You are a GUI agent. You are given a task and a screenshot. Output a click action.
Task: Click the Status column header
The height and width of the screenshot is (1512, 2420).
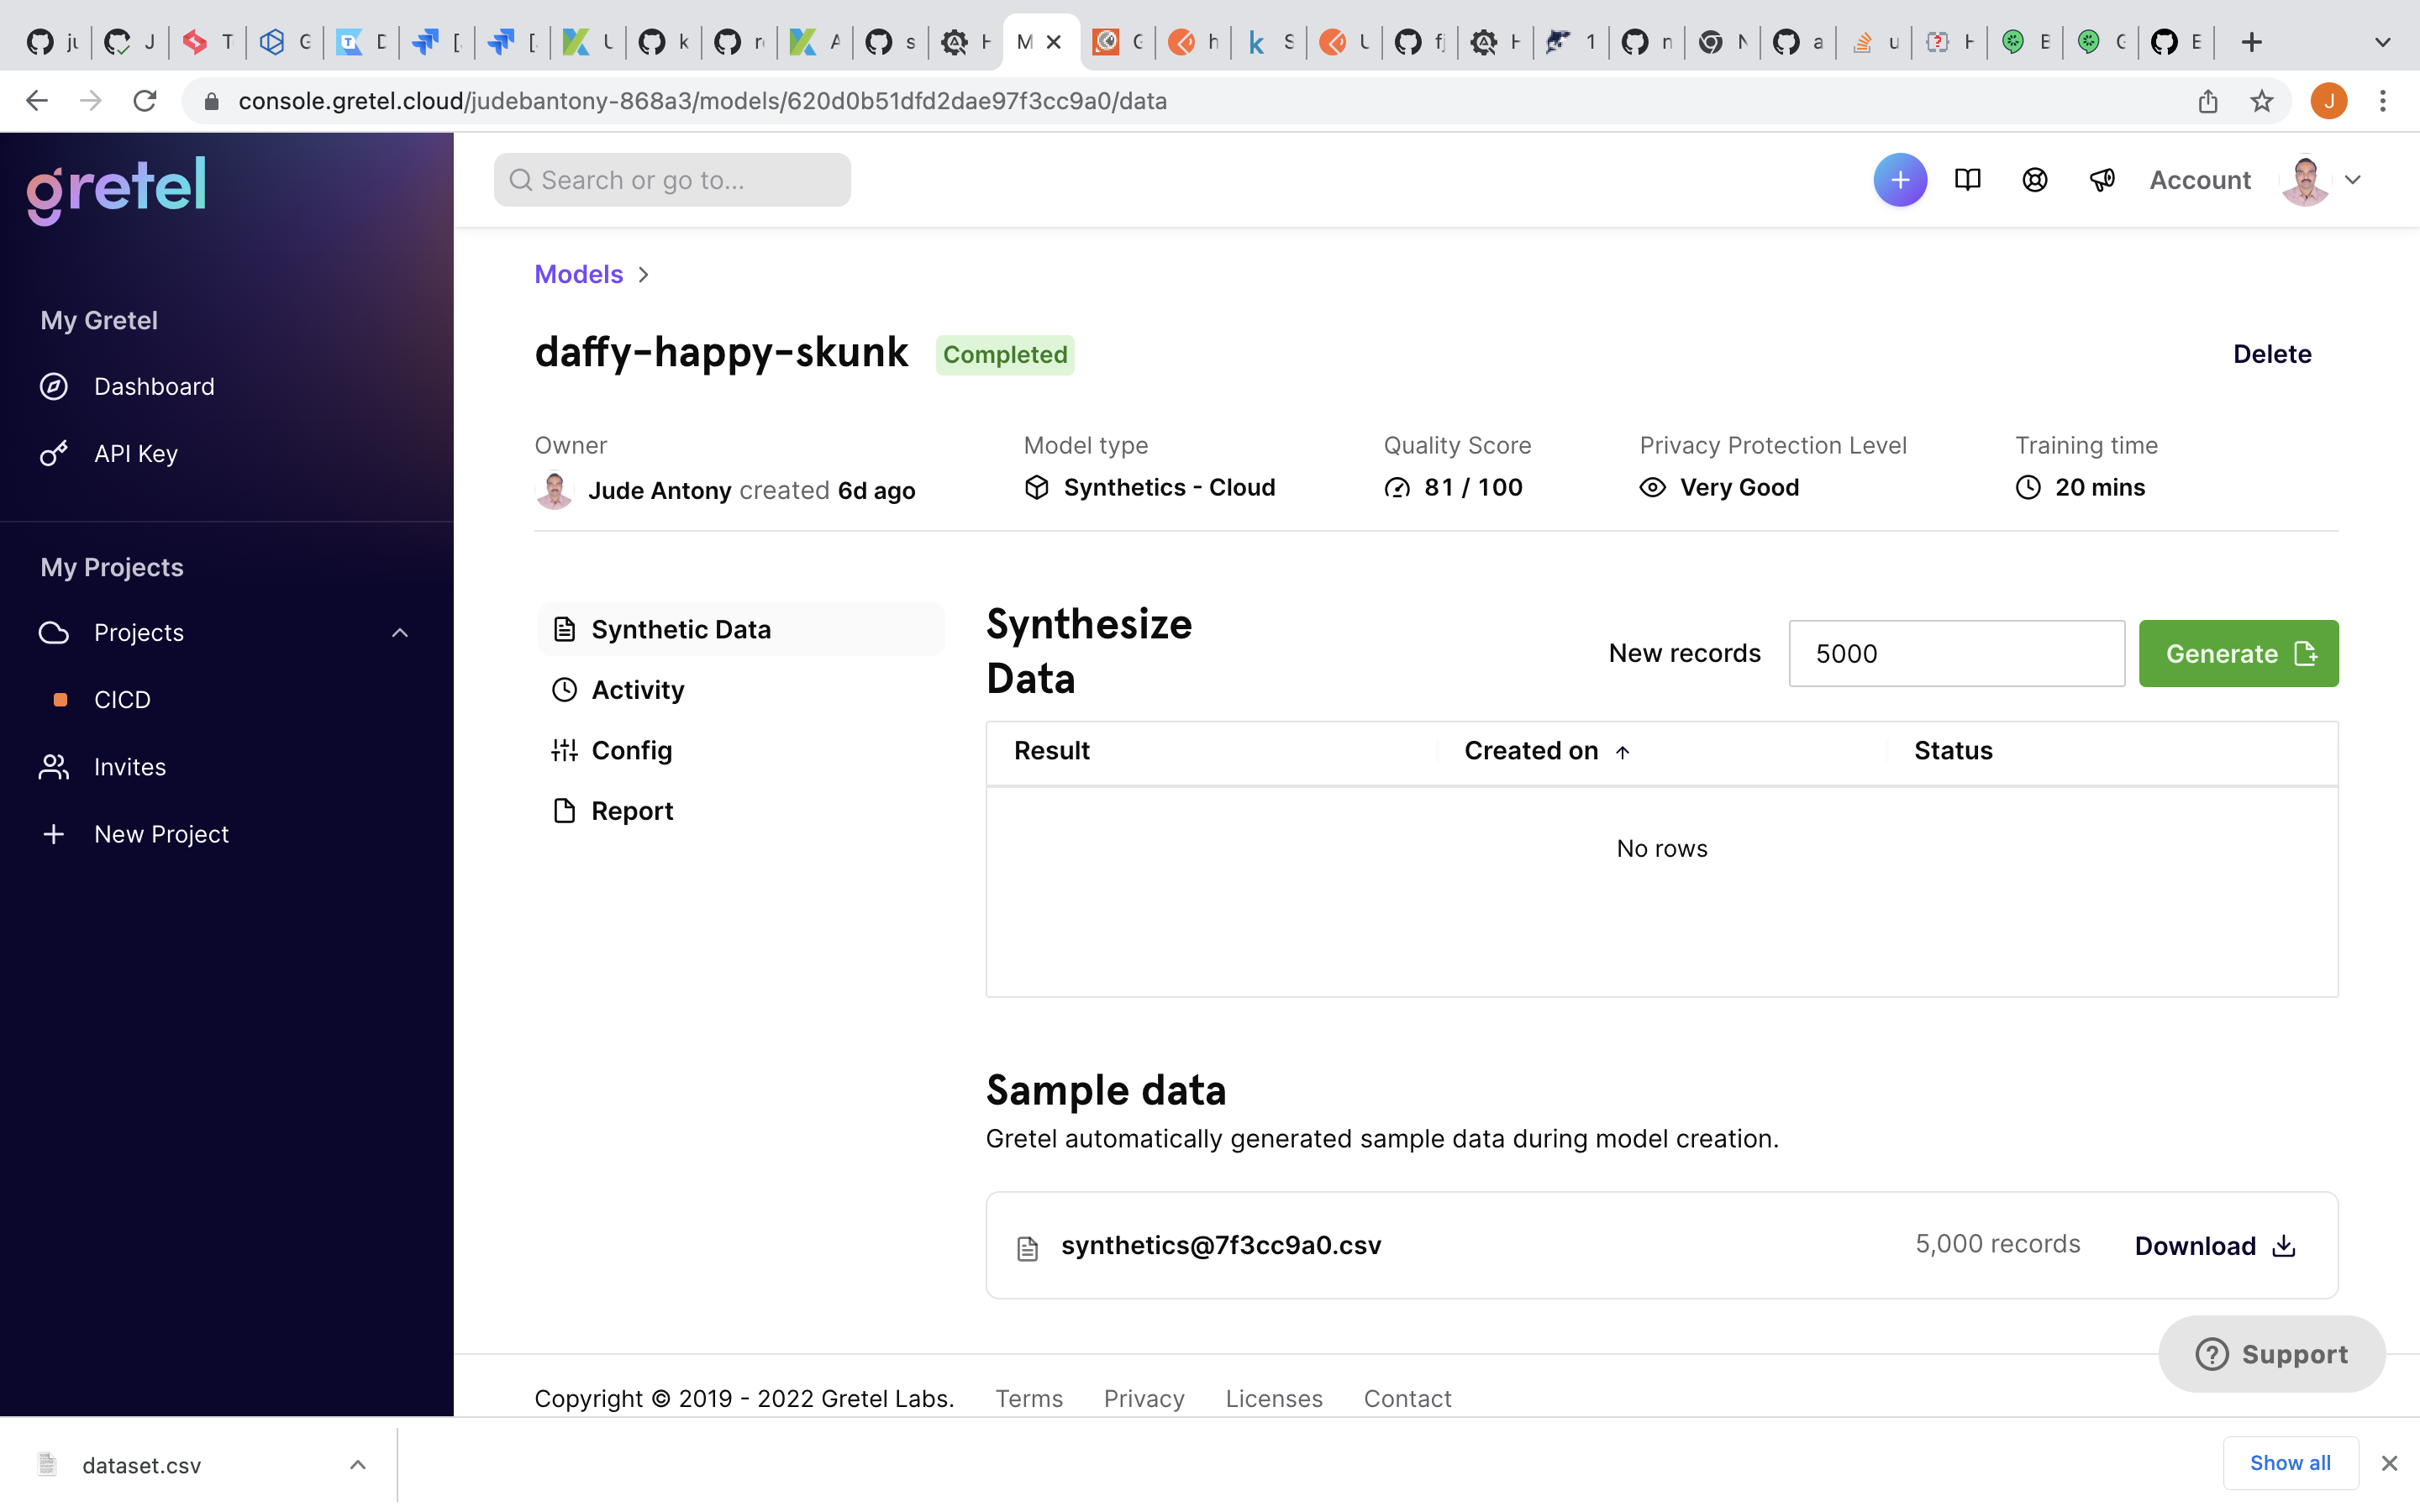click(1953, 751)
